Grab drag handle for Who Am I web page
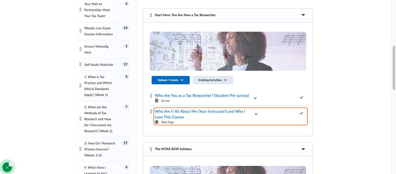Screen dimensions: 396x174 pyautogui.click(x=151, y=112)
